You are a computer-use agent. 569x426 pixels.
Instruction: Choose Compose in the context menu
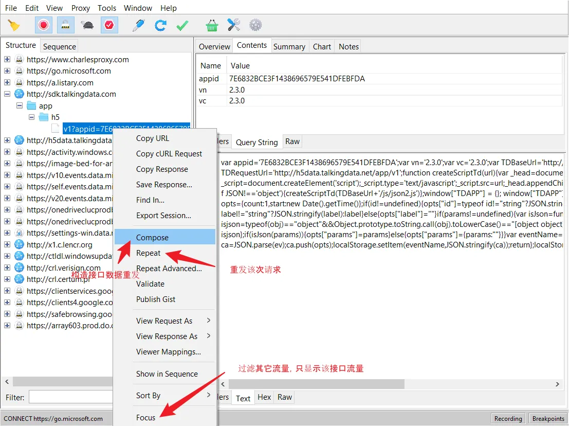165,238
